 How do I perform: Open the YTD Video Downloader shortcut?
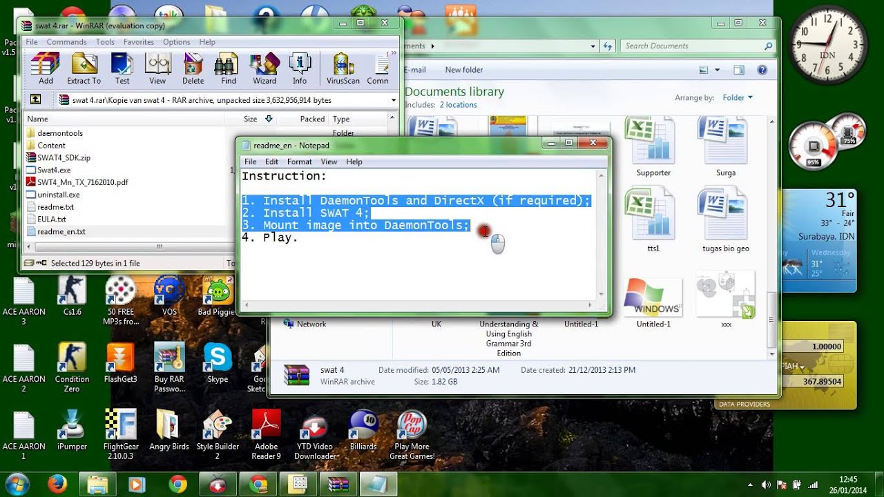pyautogui.click(x=315, y=435)
